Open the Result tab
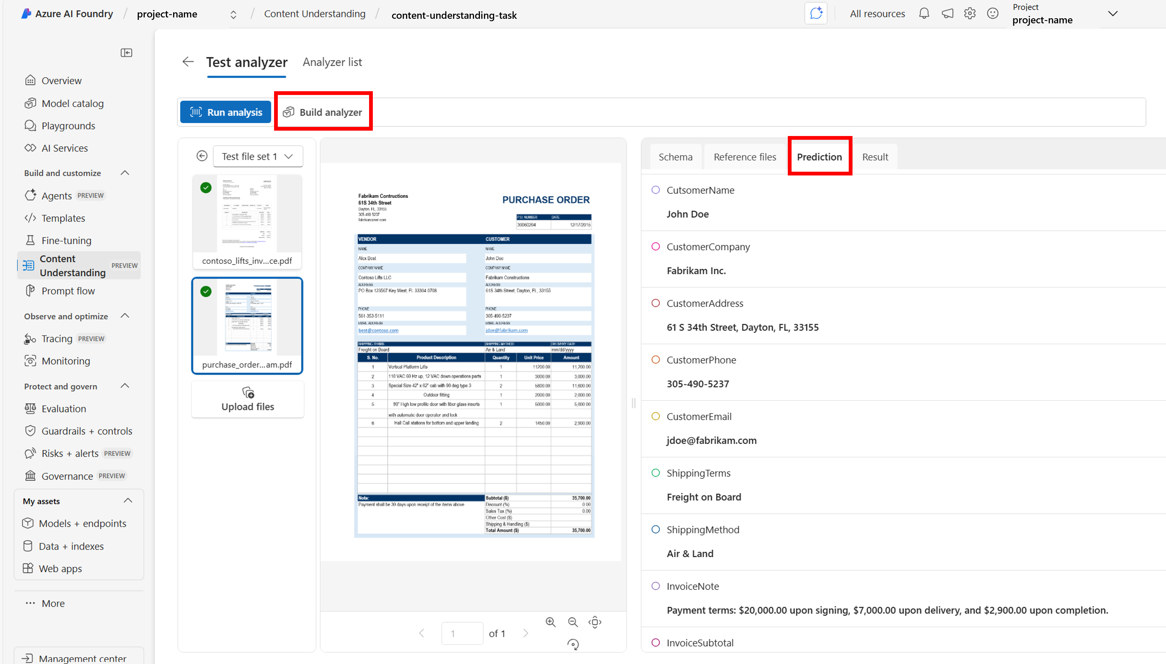 coord(875,157)
